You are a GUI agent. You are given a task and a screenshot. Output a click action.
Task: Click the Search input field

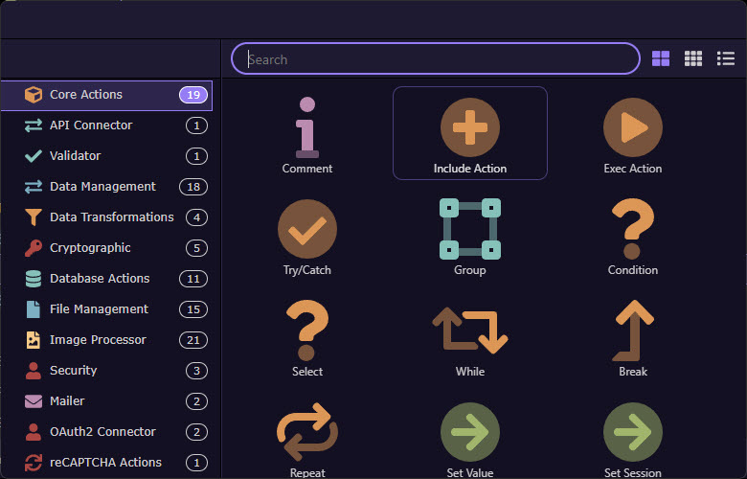click(436, 59)
